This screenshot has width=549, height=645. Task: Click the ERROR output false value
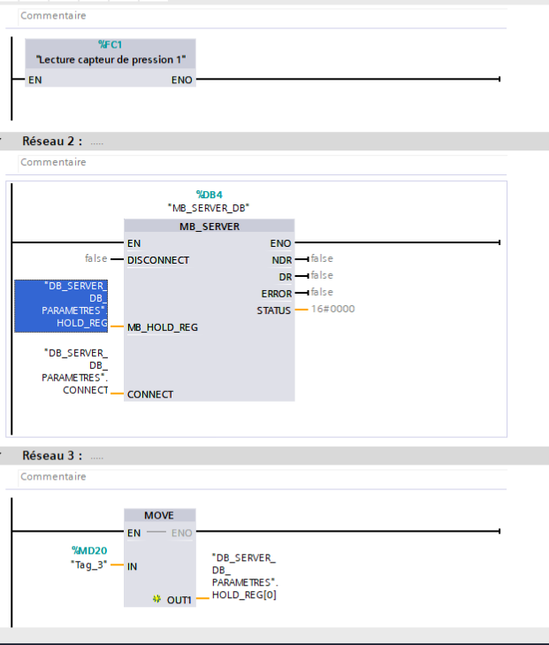[322, 292]
